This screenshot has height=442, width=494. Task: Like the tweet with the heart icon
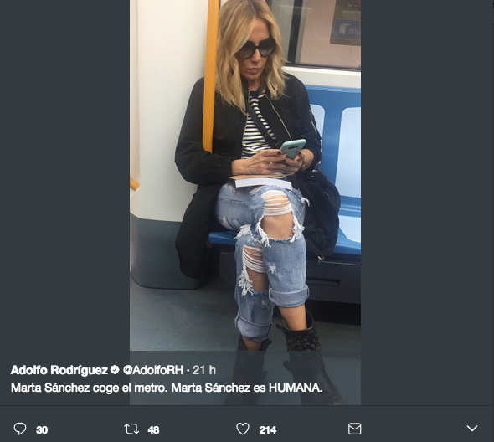point(243,429)
